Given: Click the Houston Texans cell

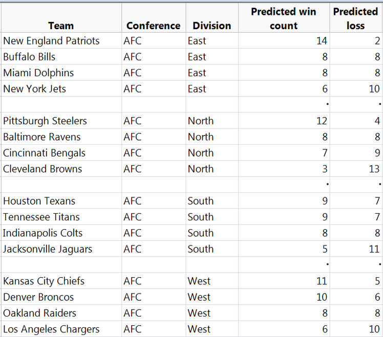Looking at the screenshot, I should (39, 201).
